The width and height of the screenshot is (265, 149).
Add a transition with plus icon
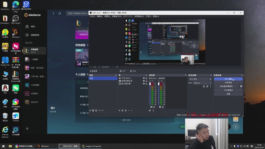[x=204, y=86]
